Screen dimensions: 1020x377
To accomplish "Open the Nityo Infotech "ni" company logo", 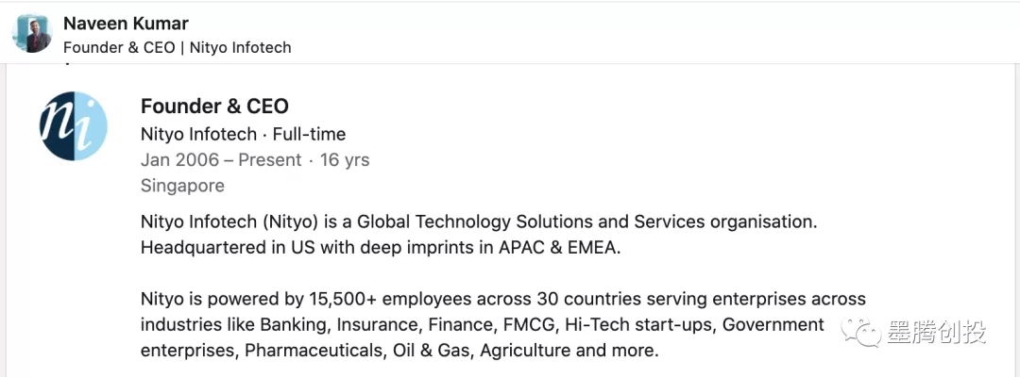I will (x=74, y=126).
